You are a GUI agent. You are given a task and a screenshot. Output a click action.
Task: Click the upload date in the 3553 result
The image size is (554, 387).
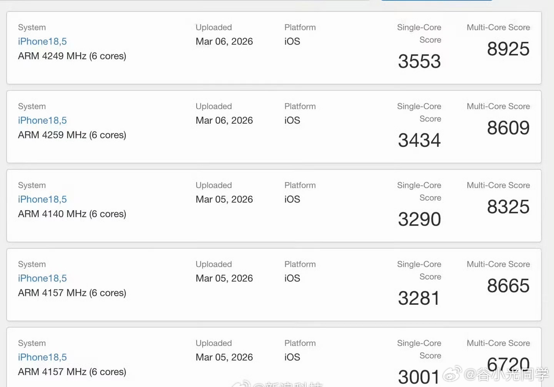224,42
